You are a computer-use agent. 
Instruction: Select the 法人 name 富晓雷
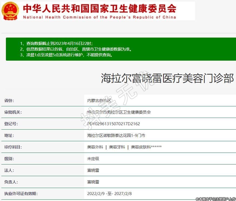[93, 170]
